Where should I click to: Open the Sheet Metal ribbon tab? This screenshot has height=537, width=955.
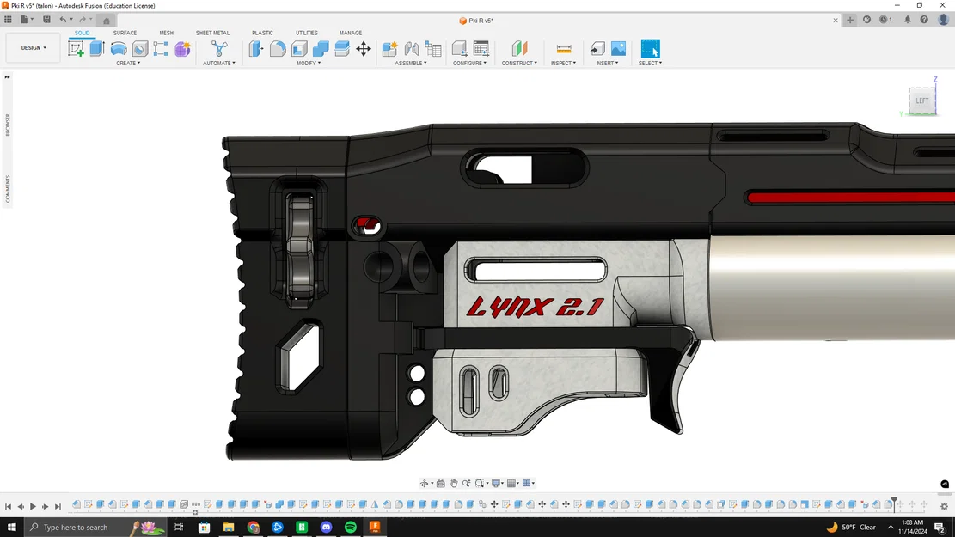pyautogui.click(x=212, y=33)
